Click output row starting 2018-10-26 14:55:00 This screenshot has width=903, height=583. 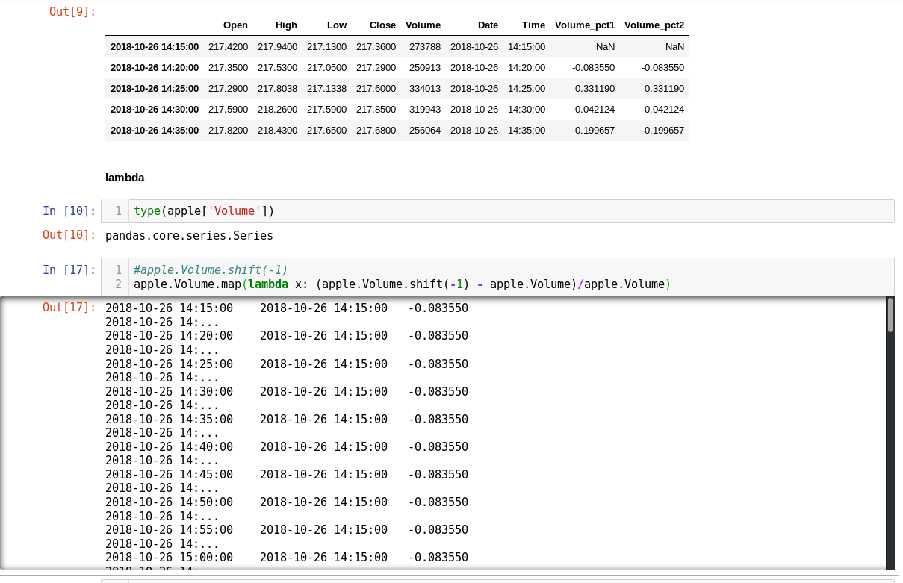click(287, 530)
